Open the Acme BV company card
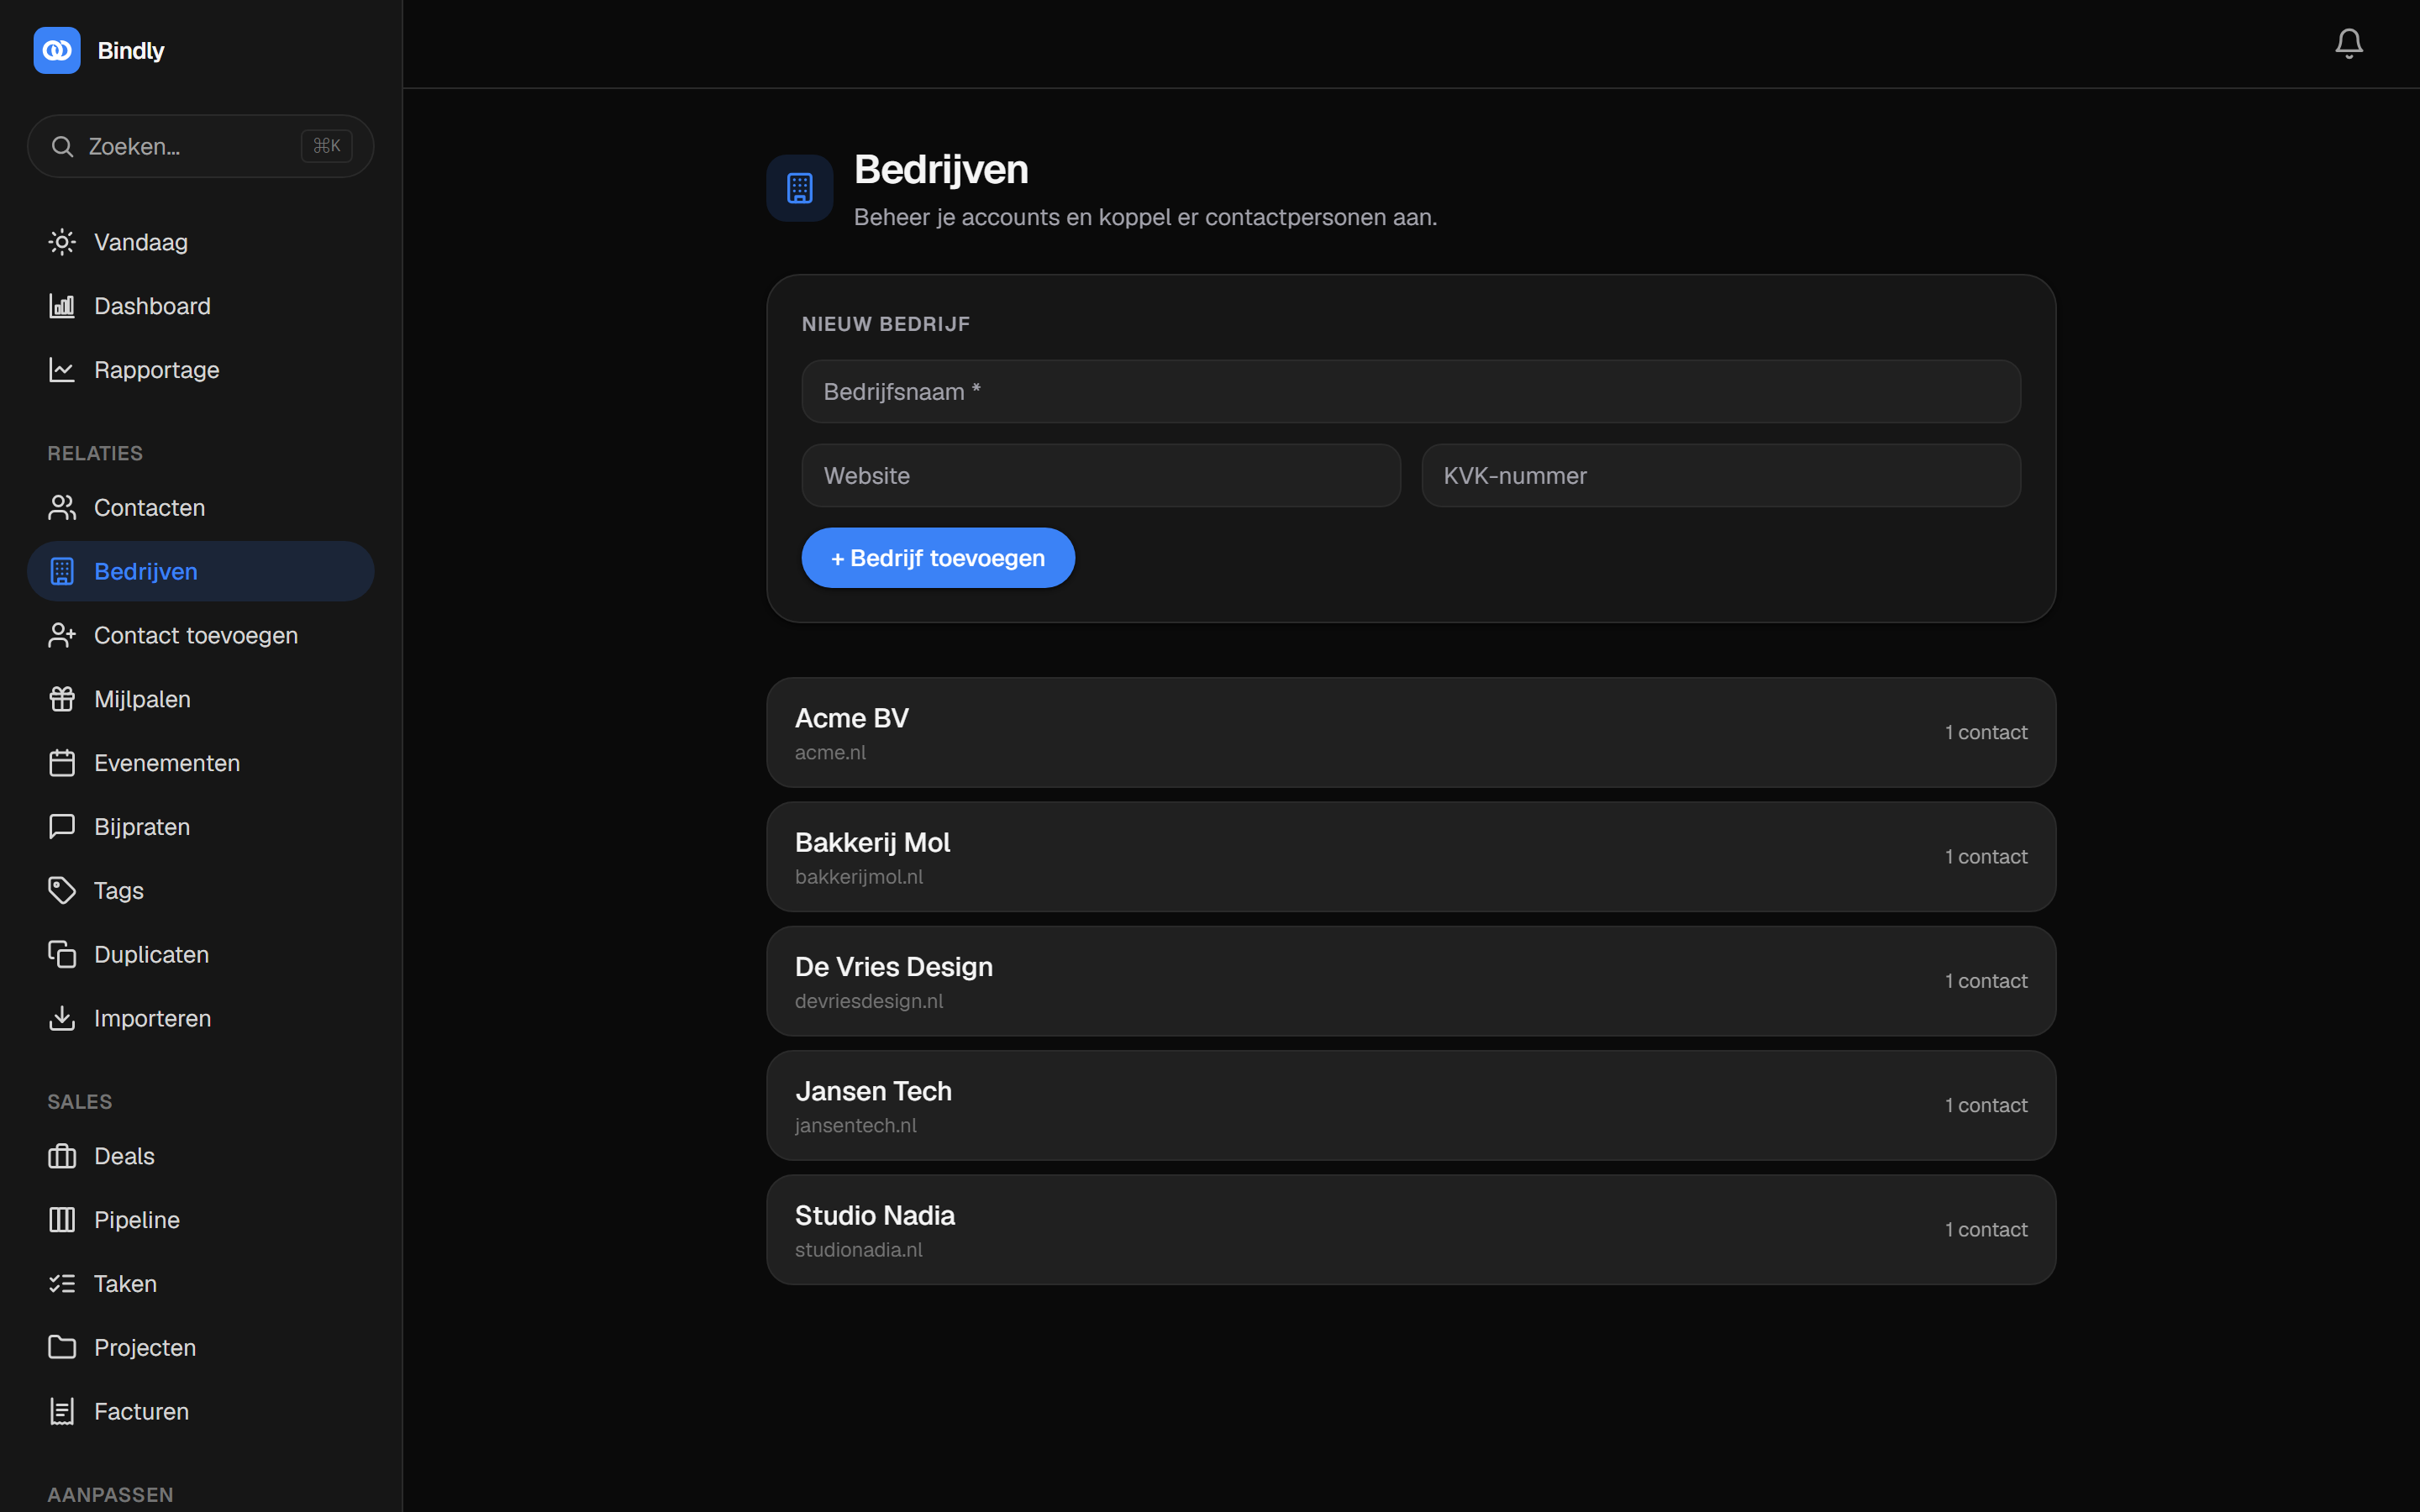Viewport: 2420px width, 1512px height. pos(1411,732)
